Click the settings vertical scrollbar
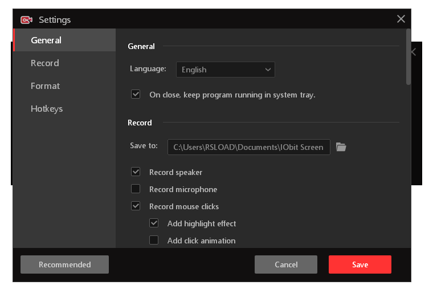Screen dimensions: 433x289 408,57
